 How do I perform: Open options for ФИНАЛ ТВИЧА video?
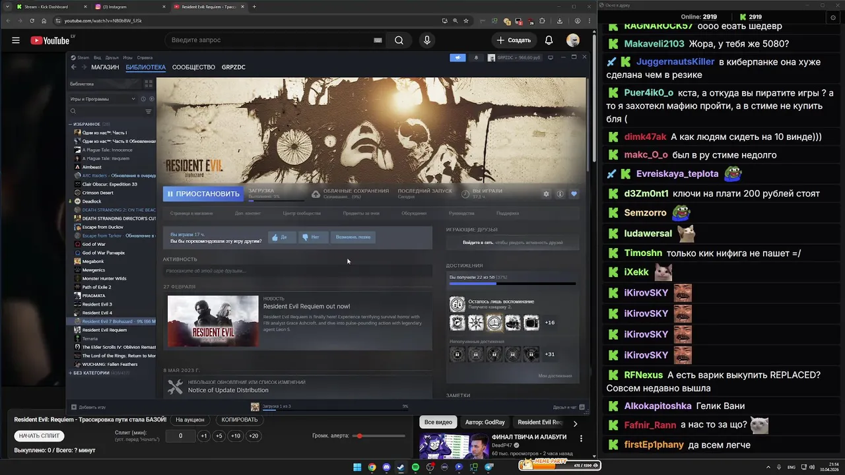582,438
